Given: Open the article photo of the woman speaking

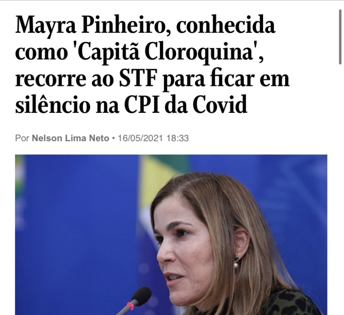Looking at the screenshot, I should coord(171,235).
